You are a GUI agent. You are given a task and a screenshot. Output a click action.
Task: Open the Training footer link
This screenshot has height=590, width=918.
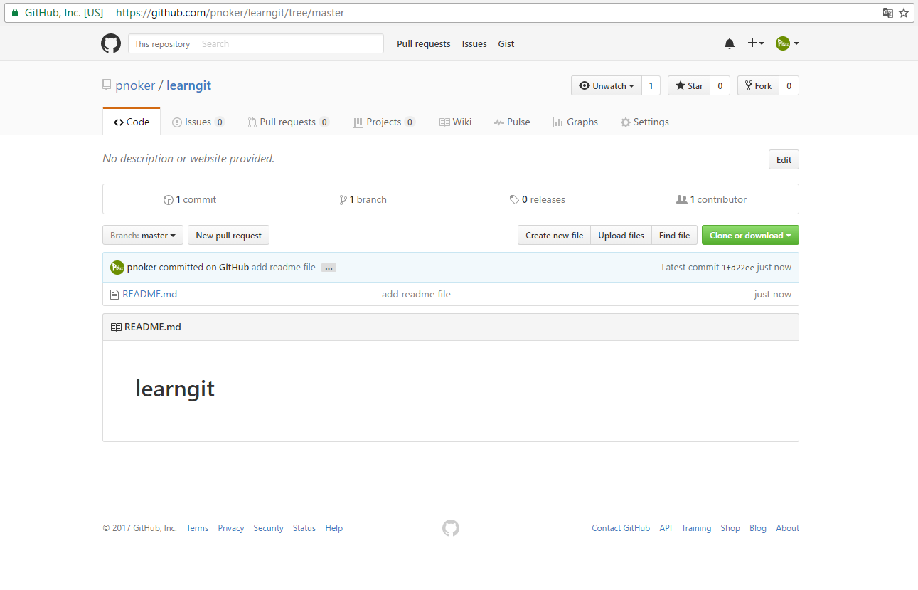point(696,528)
